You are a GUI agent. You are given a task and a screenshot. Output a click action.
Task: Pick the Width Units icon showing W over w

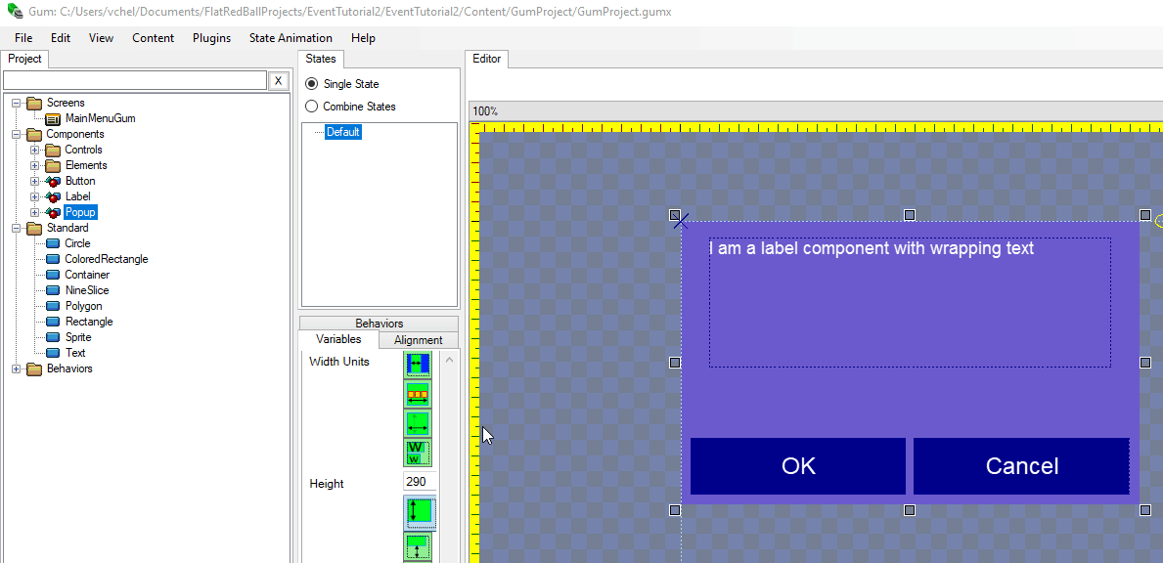pyautogui.click(x=418, y=453)
